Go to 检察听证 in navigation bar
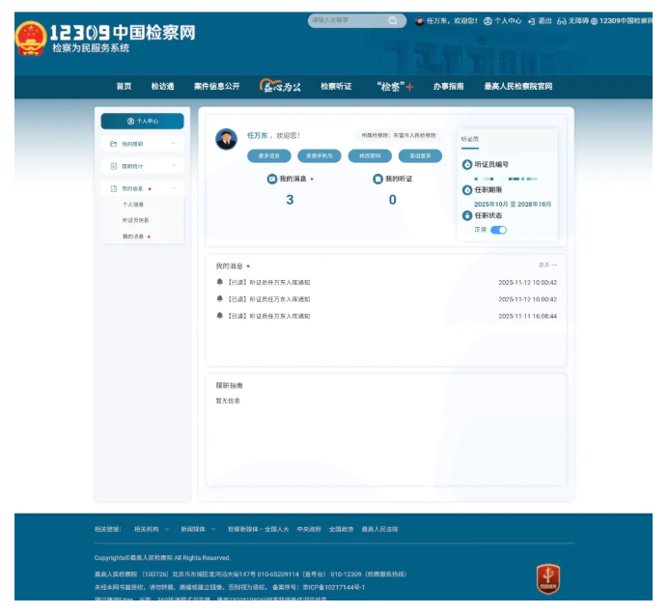The height and width of the screenshot is (614, 669). pyautogui.click(x=336, y=86)
